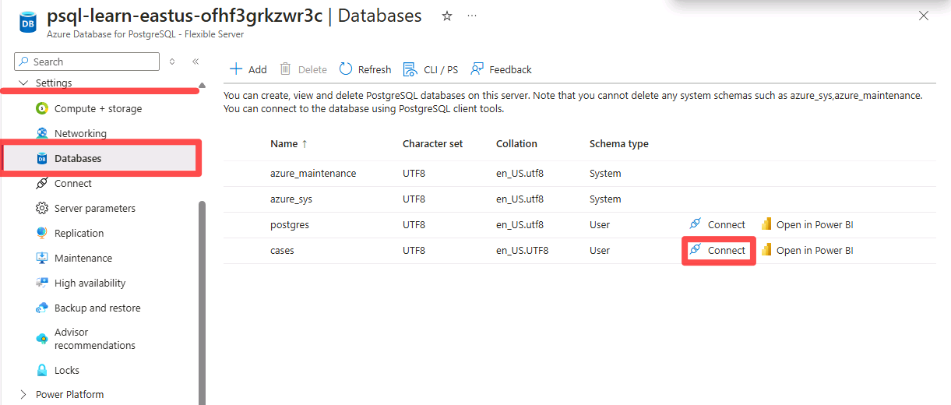Expand the Power Platform section chevron
This screenshot has width=951, height=405.
click(23, 394)
